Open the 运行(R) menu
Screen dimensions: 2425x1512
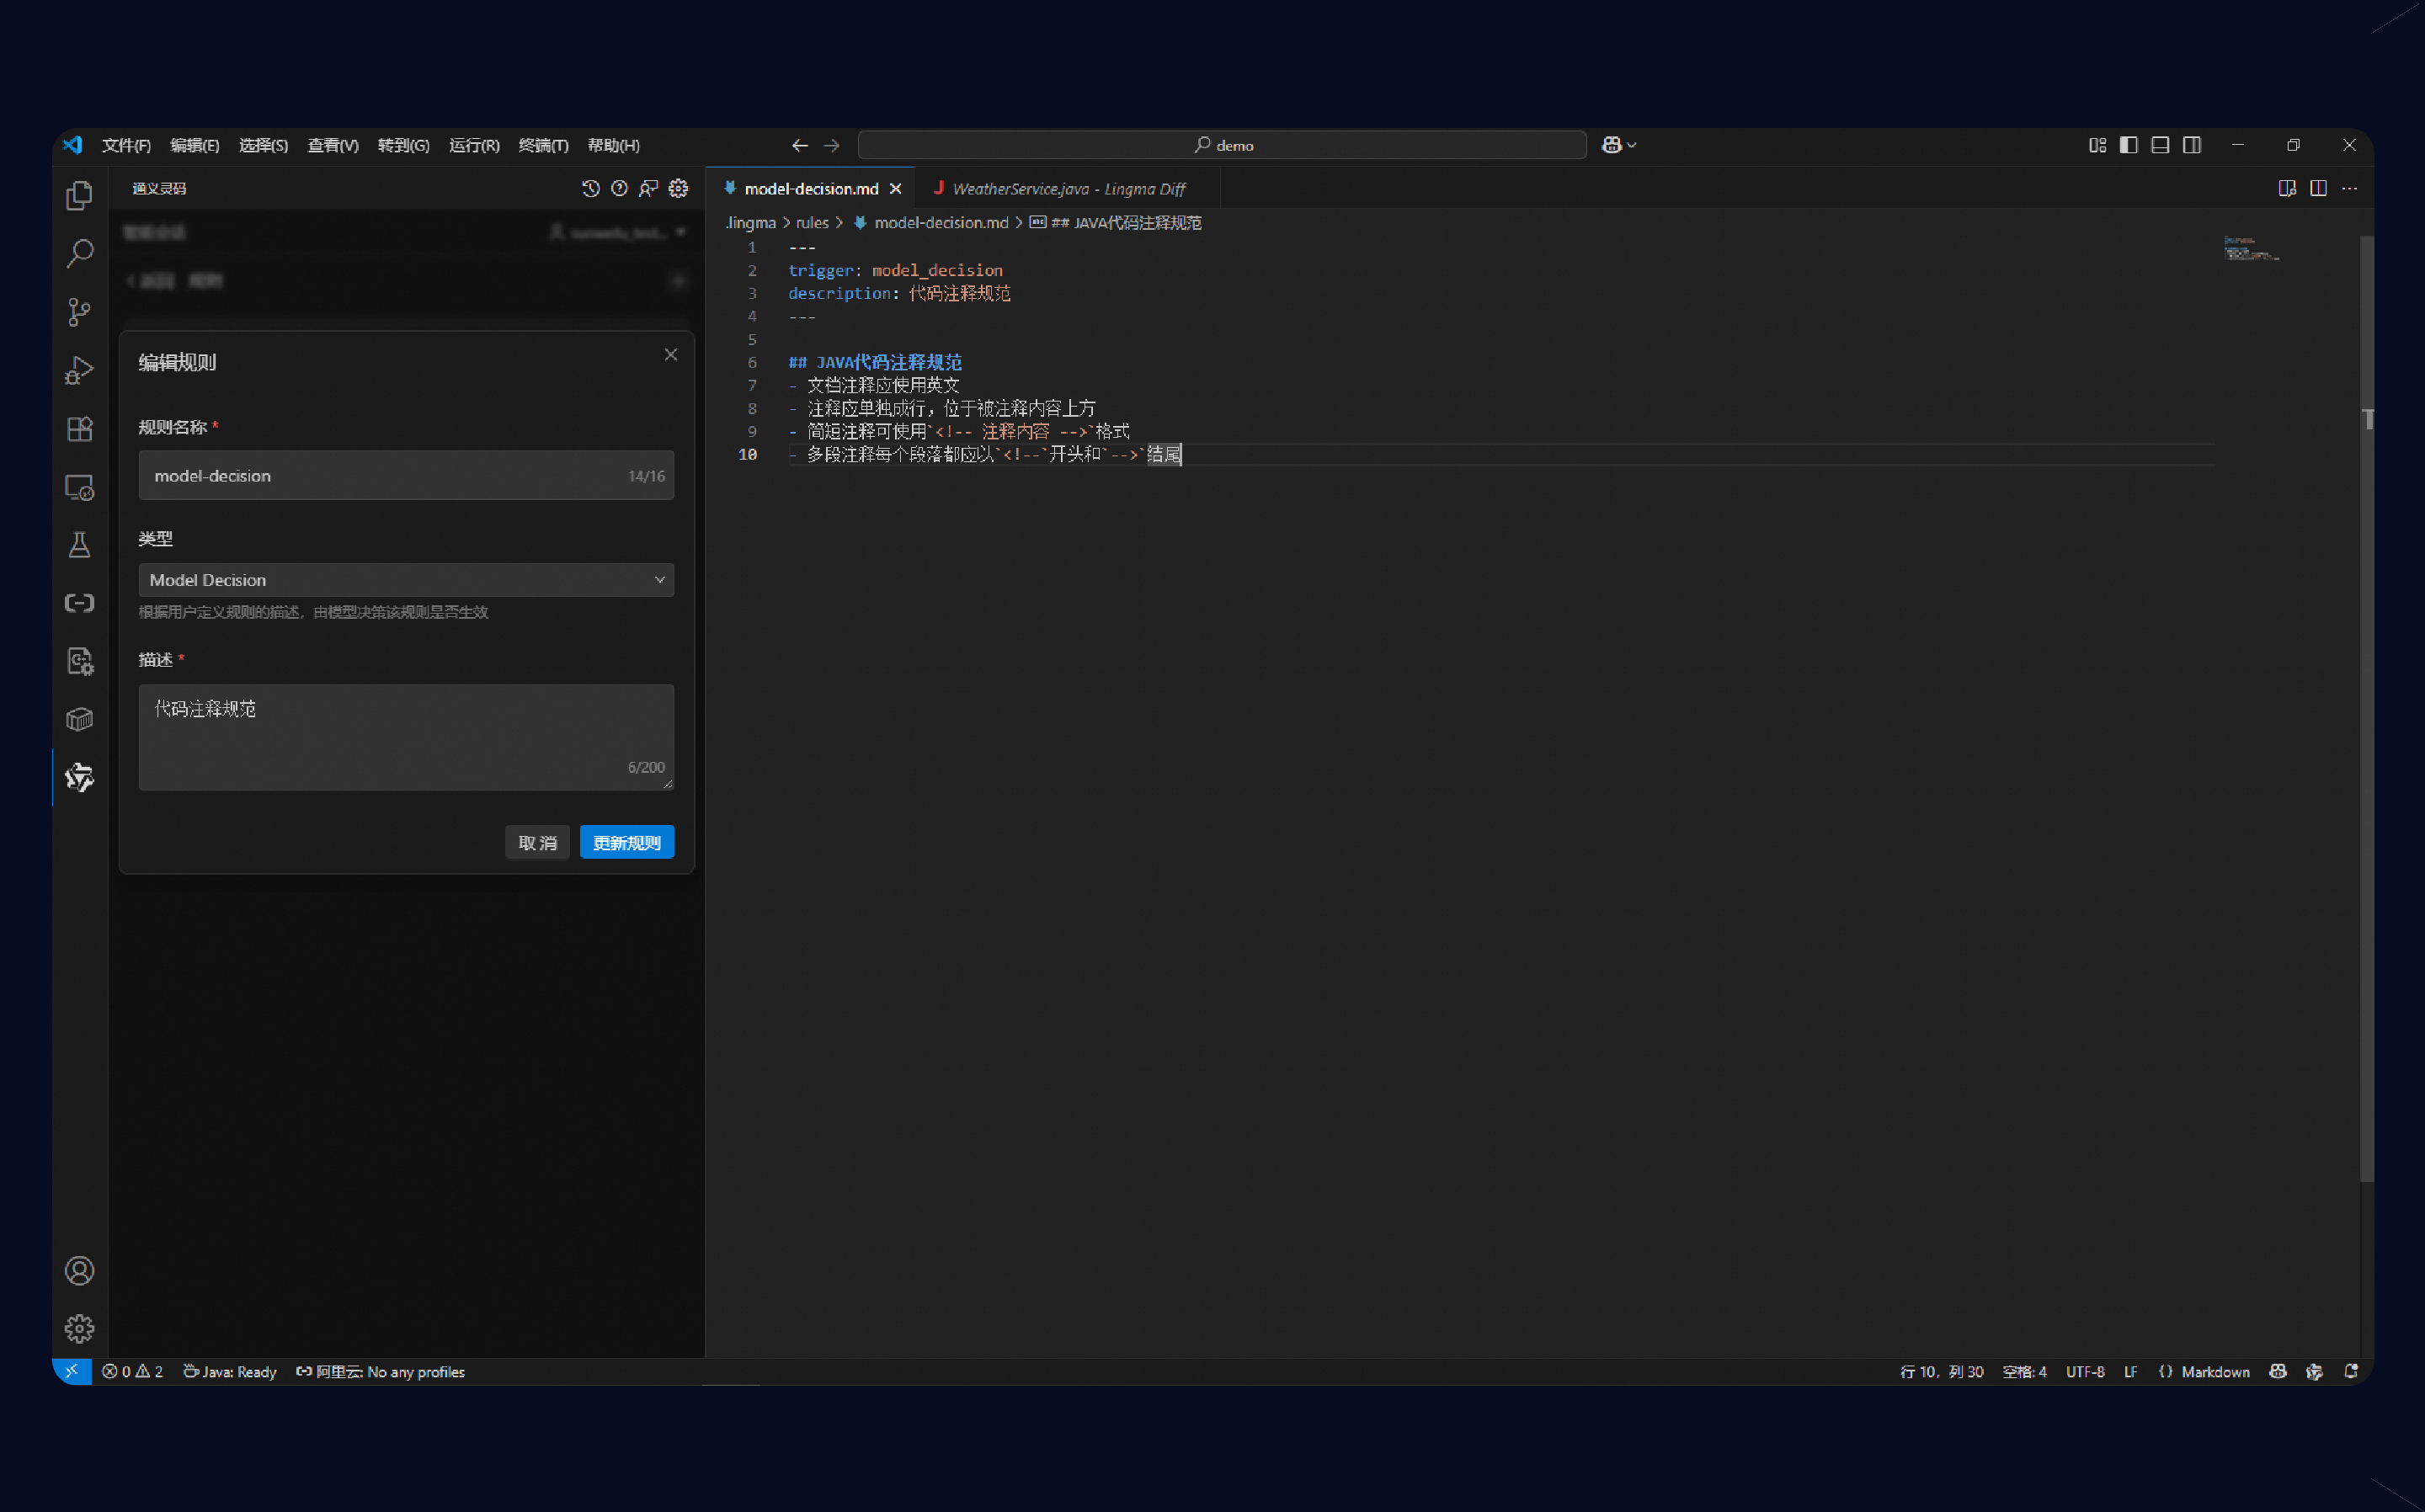(x=474, y=145)
